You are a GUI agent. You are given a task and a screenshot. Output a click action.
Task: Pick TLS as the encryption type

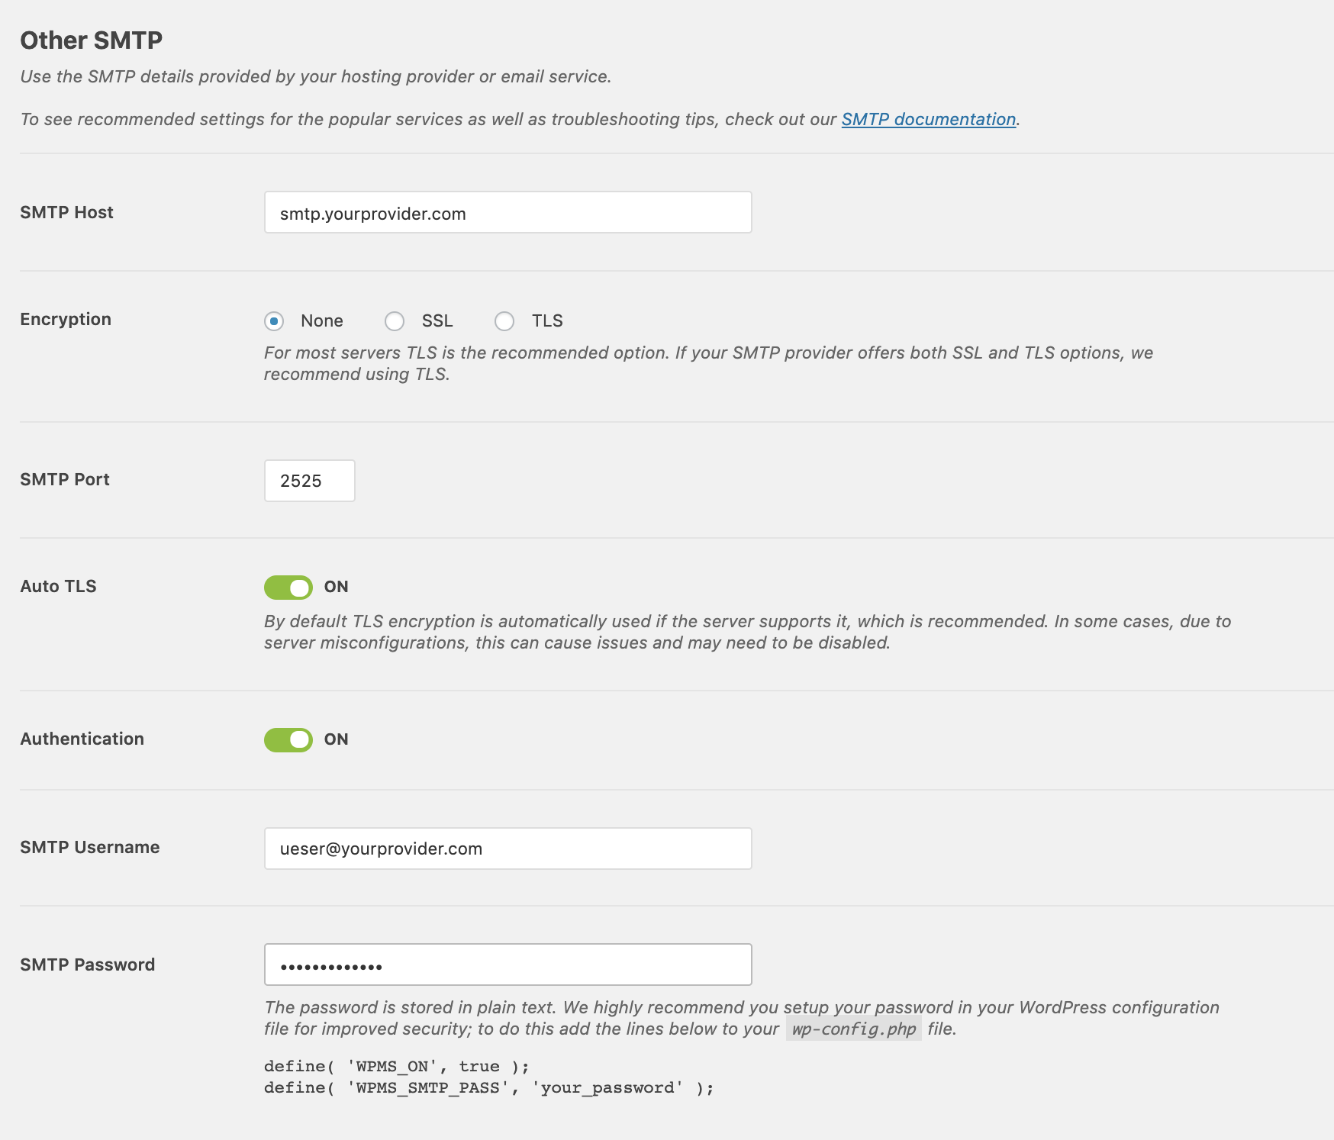[504, 321]
